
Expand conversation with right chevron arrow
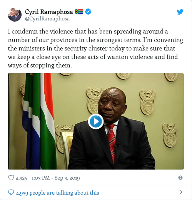pyautogui.click(x=181, y=192)
